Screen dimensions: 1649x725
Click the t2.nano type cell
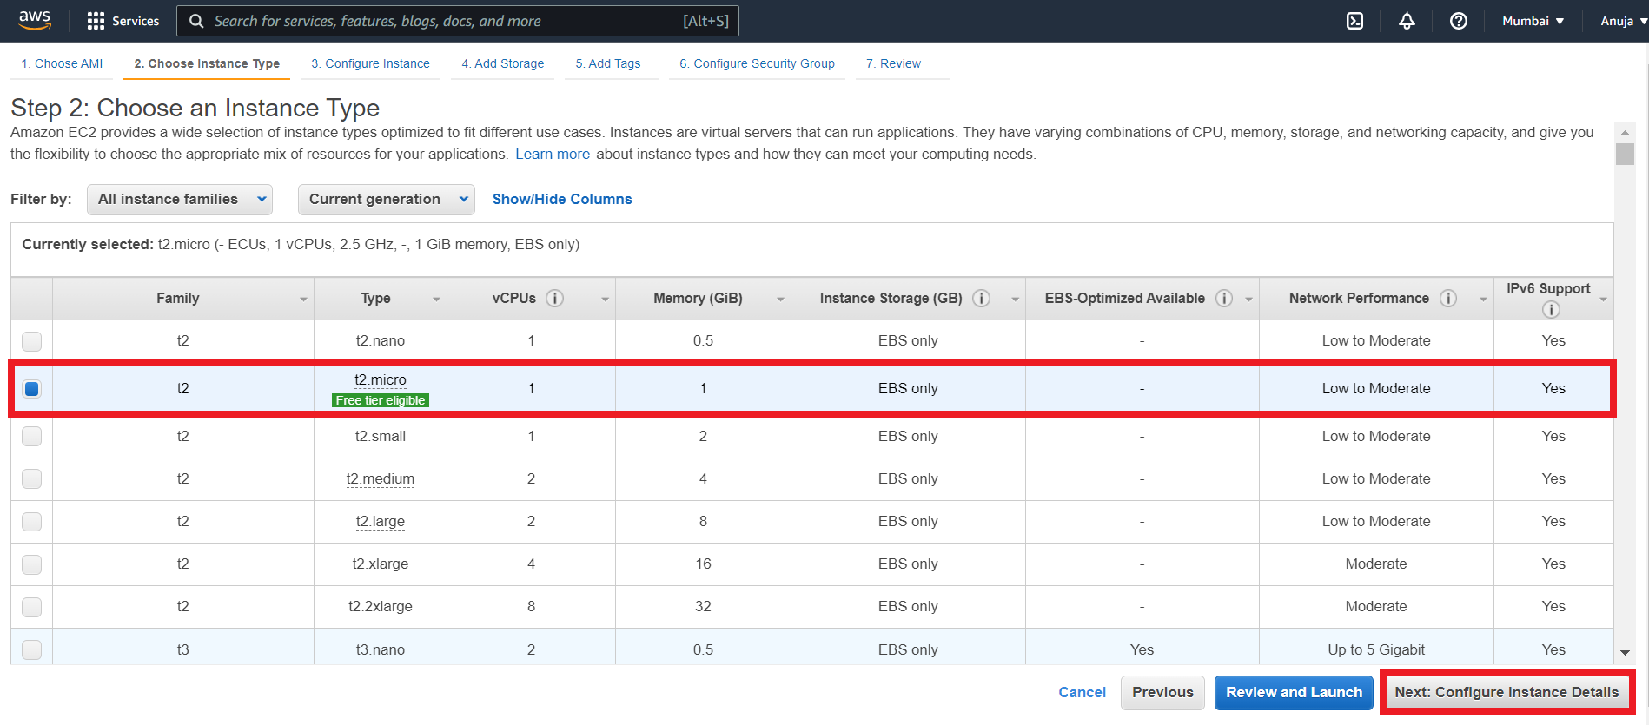[381, 341]
